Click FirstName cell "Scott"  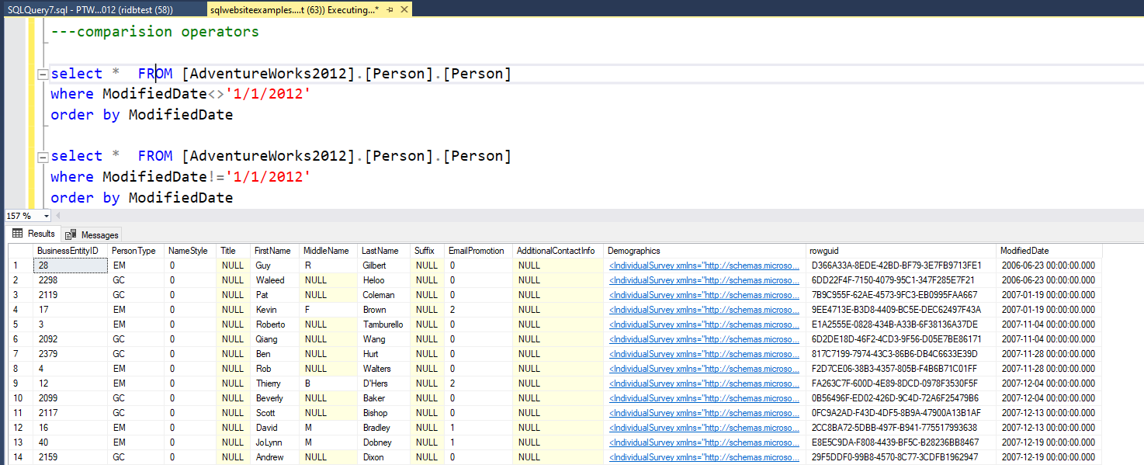click(275, 413)
